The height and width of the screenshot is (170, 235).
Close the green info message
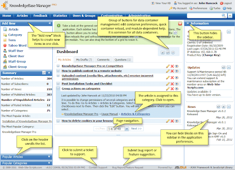click(180, 24)
